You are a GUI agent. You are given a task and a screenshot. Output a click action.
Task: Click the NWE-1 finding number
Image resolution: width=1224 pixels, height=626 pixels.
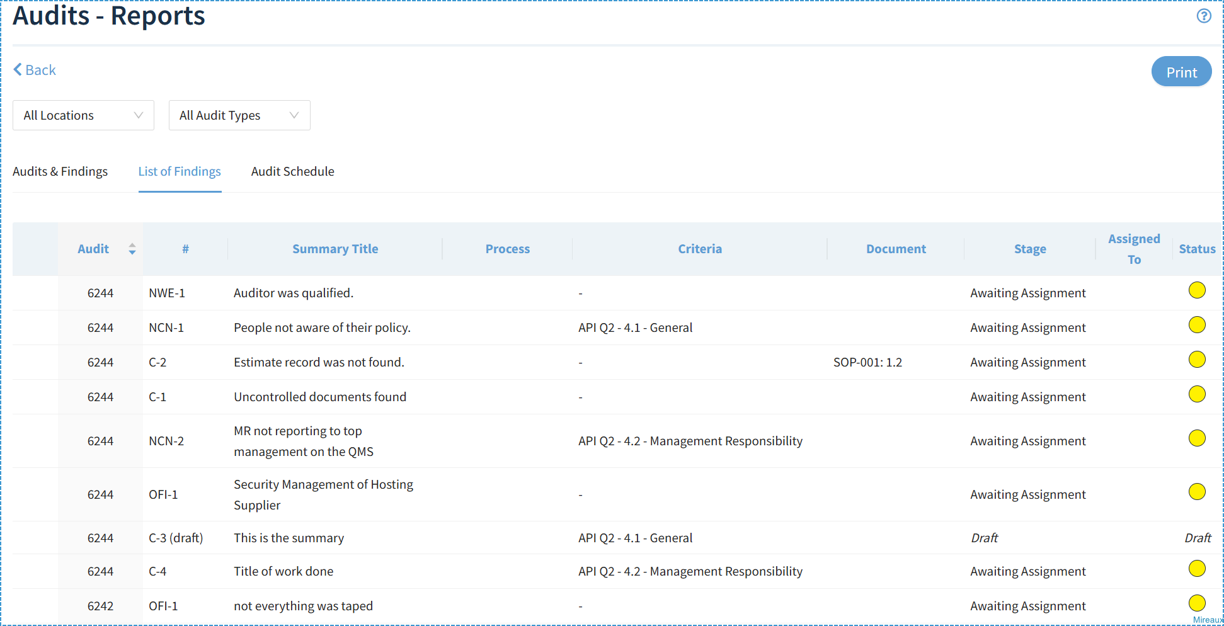(167, 293)
